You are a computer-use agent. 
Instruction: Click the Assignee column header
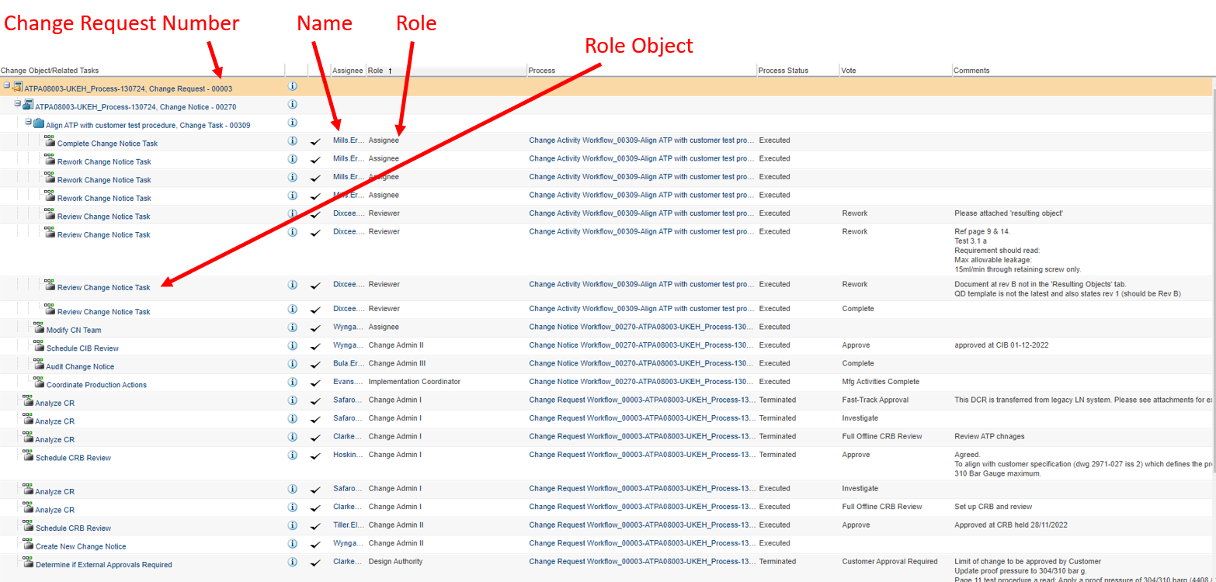point(348,70)
